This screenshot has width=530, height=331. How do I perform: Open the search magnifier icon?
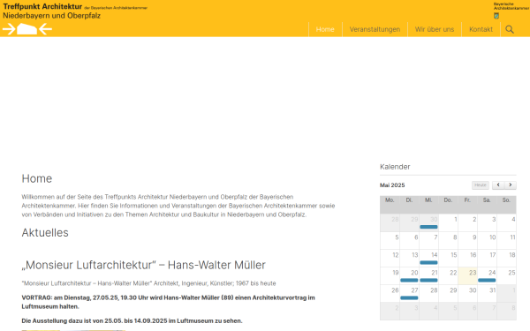[510, 29]
